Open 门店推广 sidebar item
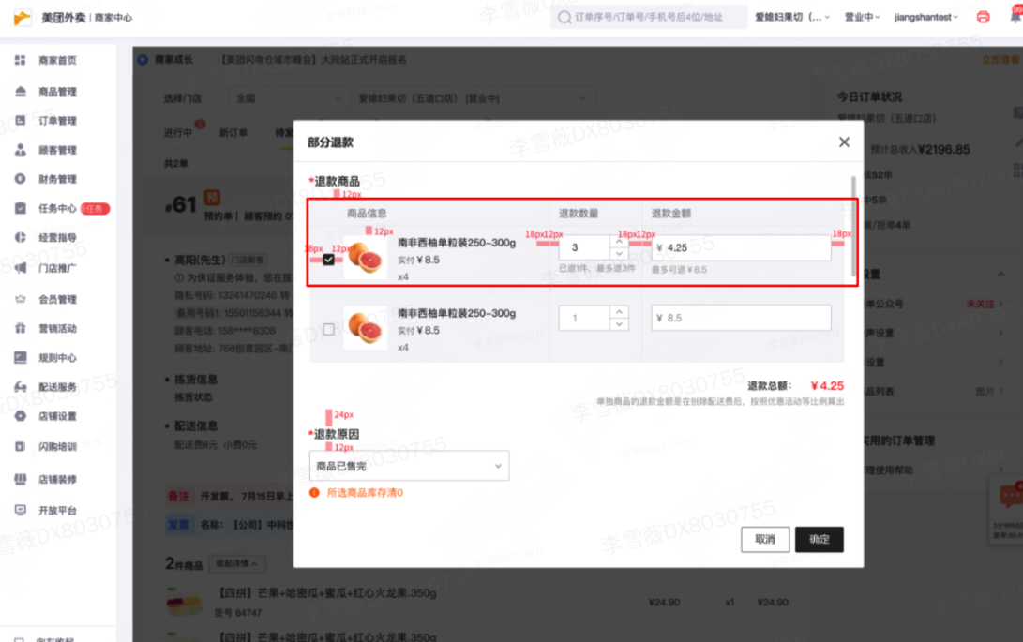Image resolution: width=1023 pixels, height=642 pixels. 57,268
